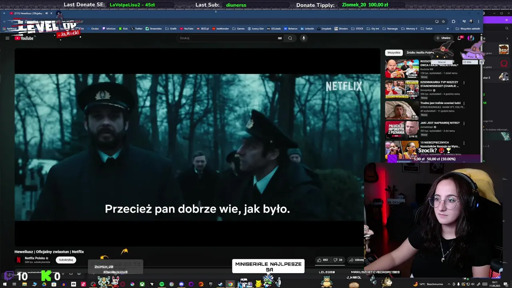Click the Utwórz create button

(x=443, y=38)
